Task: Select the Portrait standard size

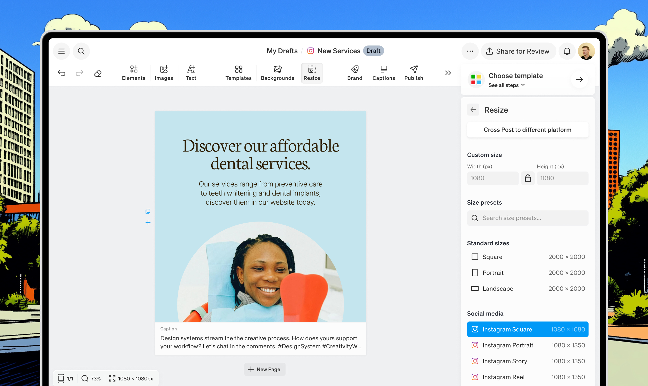Action: pos(528,273)
